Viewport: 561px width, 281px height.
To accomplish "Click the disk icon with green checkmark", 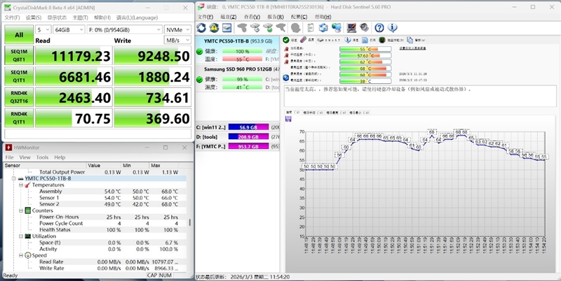I will tap(268, 27).
